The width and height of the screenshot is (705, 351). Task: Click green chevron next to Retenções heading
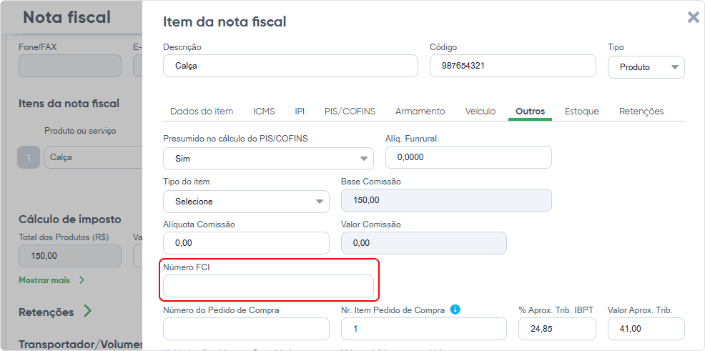coord(88,311)
